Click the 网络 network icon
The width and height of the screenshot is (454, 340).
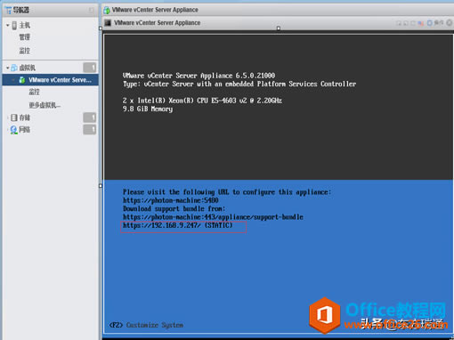coord(13,130)
